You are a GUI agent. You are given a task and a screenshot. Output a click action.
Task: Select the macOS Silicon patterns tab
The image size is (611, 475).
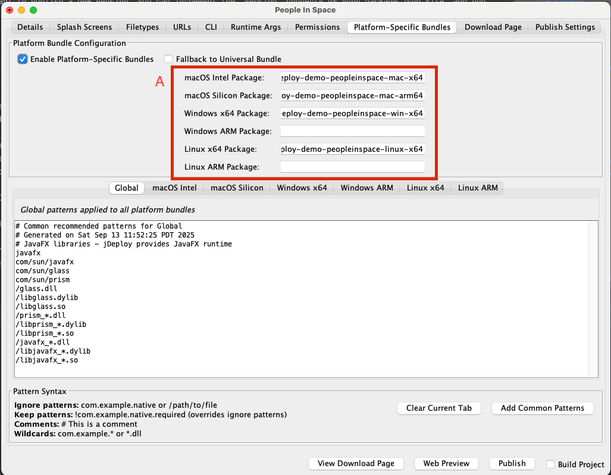pyautogui.click(x=237, y=188)
